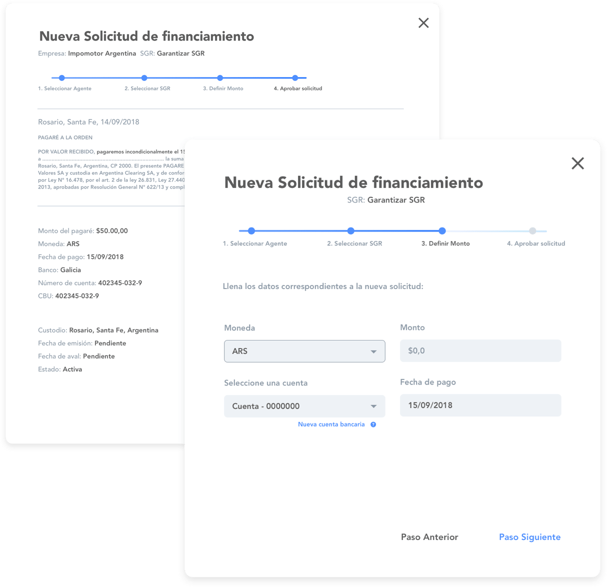Click the Moneda dropdown arrow
This screenshot has width=607, height=587.
[373, 351]
